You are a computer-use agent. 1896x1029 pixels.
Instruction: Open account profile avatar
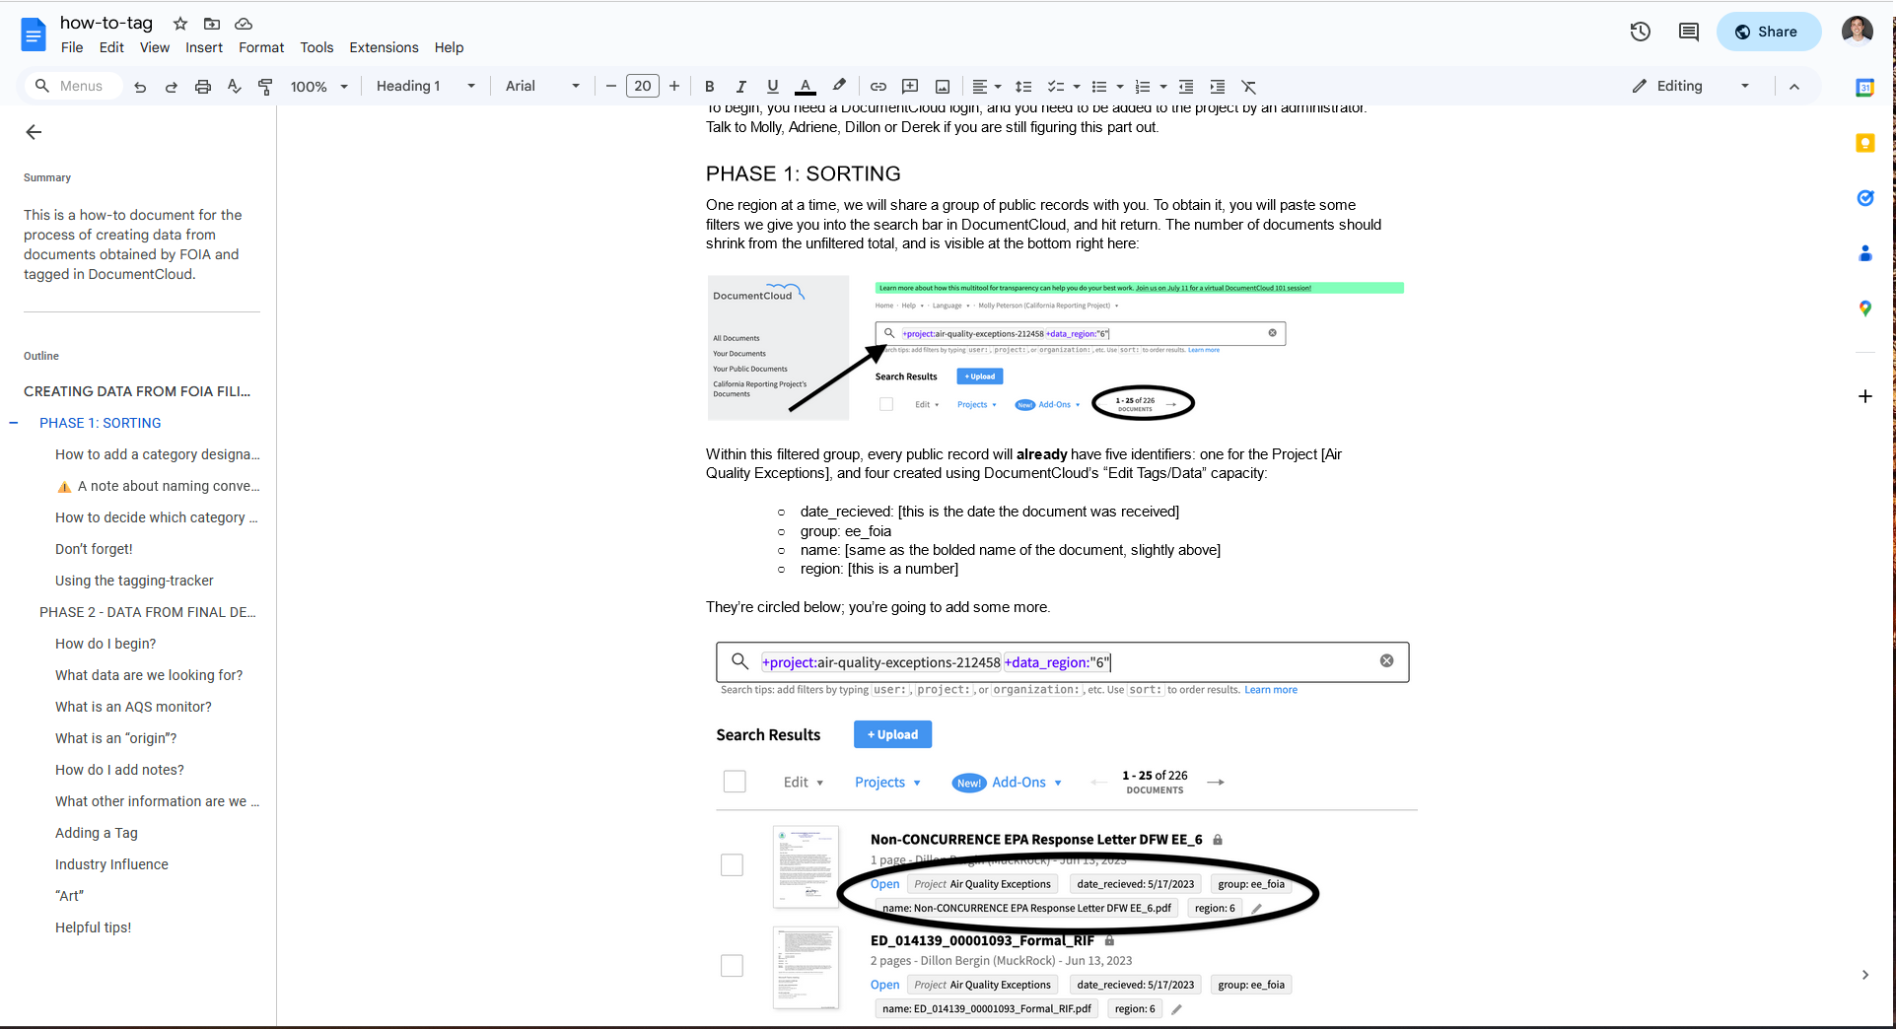(x=1858, y=32)
